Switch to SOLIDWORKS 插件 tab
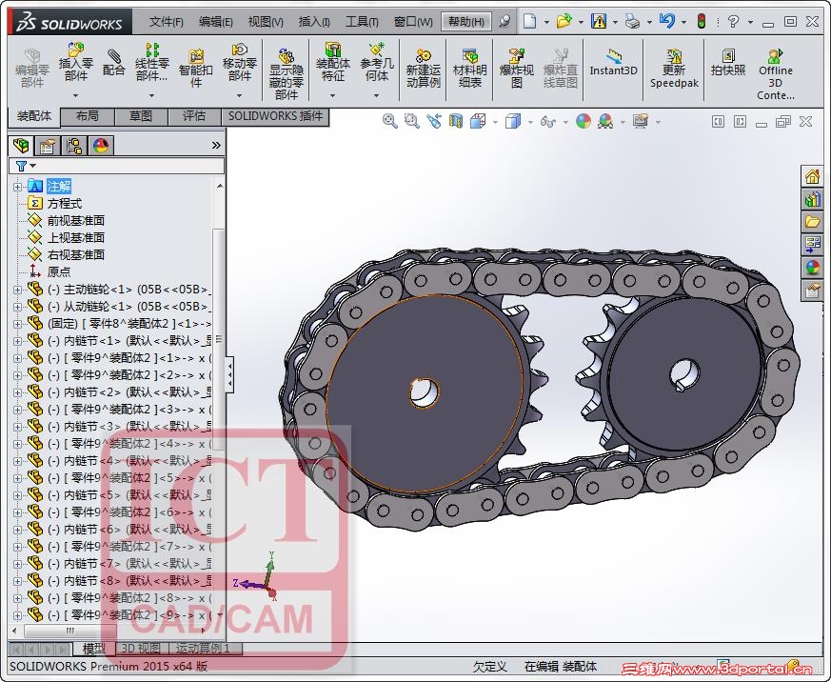Screen dimensions: 831x682 tap(275, 116)
